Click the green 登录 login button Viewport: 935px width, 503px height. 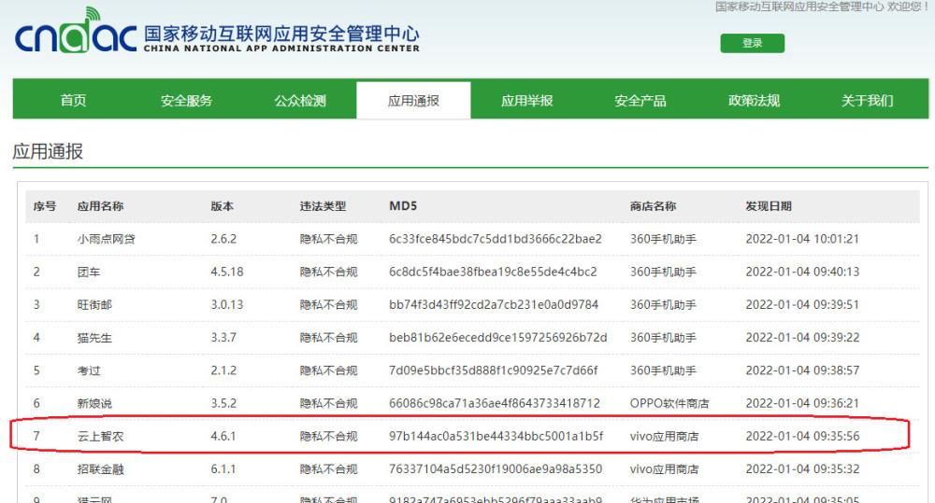[752, 43]
